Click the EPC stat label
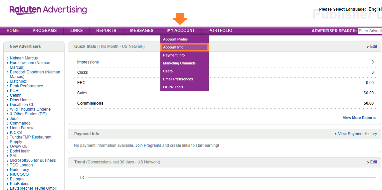 (82, 83)
